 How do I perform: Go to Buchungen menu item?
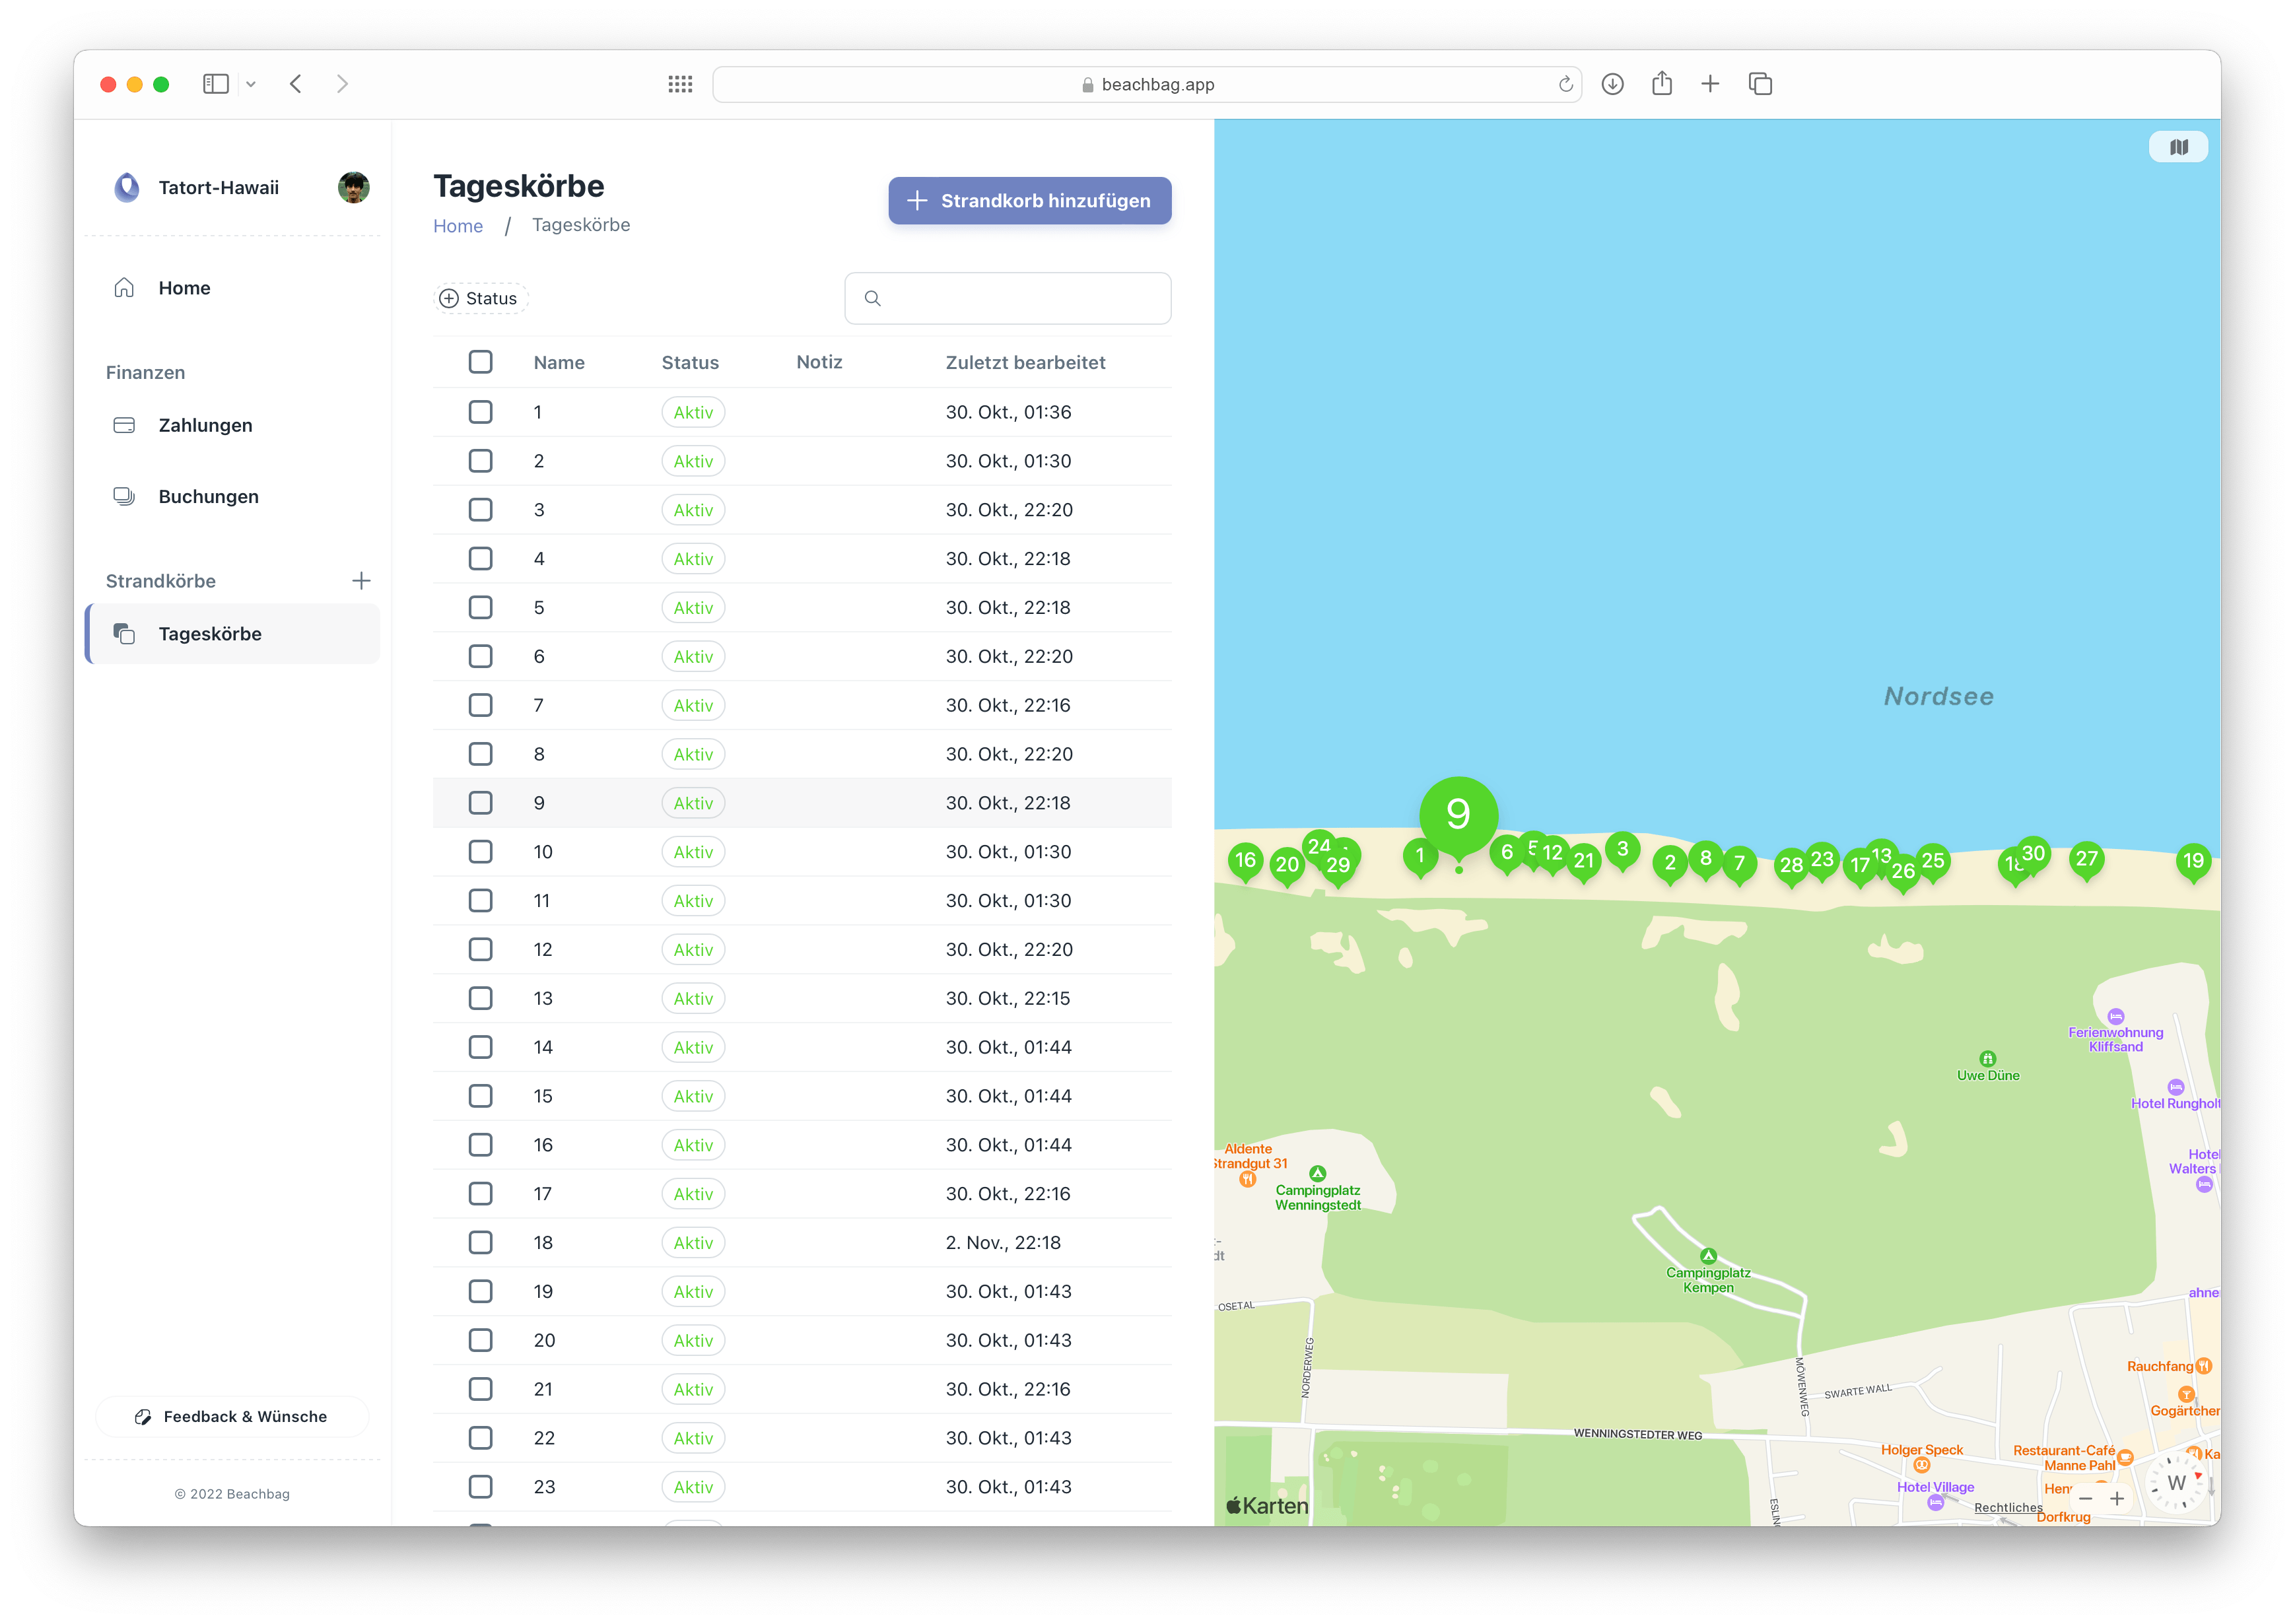point(208,496)
